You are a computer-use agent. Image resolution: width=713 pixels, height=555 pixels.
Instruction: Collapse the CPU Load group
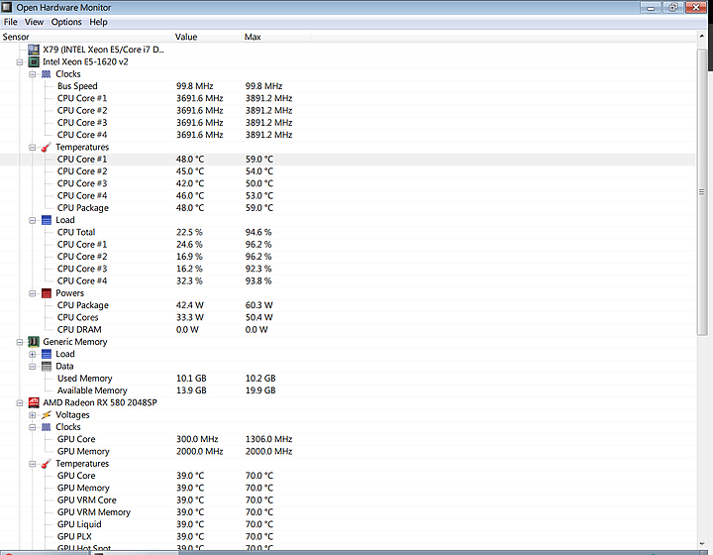coord(33,220)
